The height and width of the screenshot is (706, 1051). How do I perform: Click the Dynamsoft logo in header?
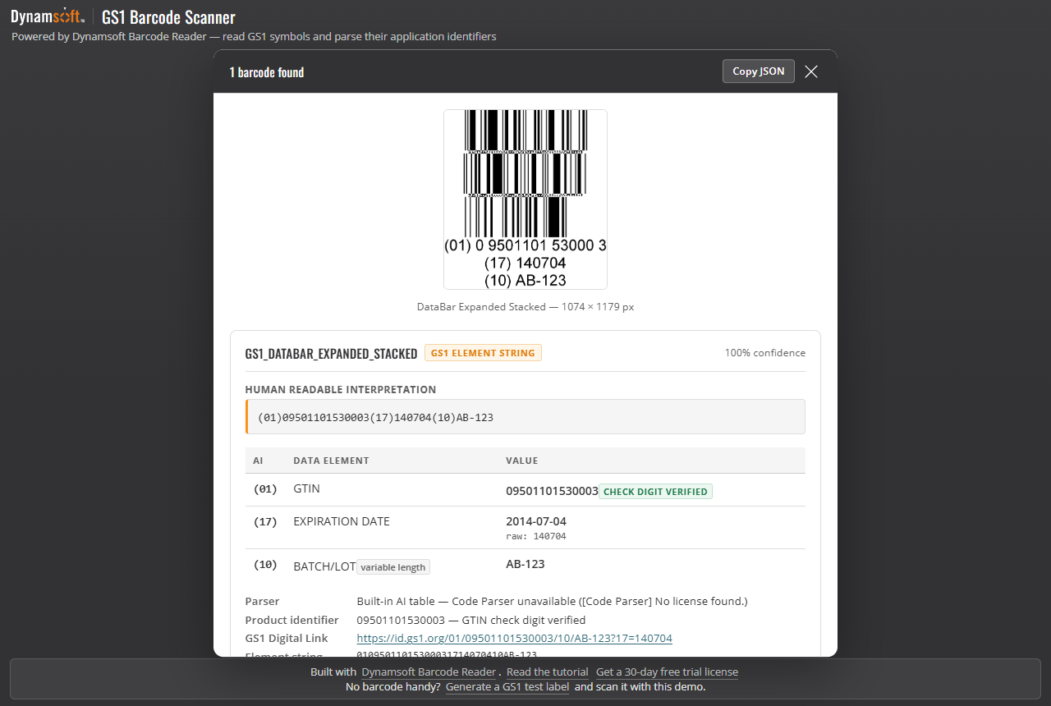(48, 16)
